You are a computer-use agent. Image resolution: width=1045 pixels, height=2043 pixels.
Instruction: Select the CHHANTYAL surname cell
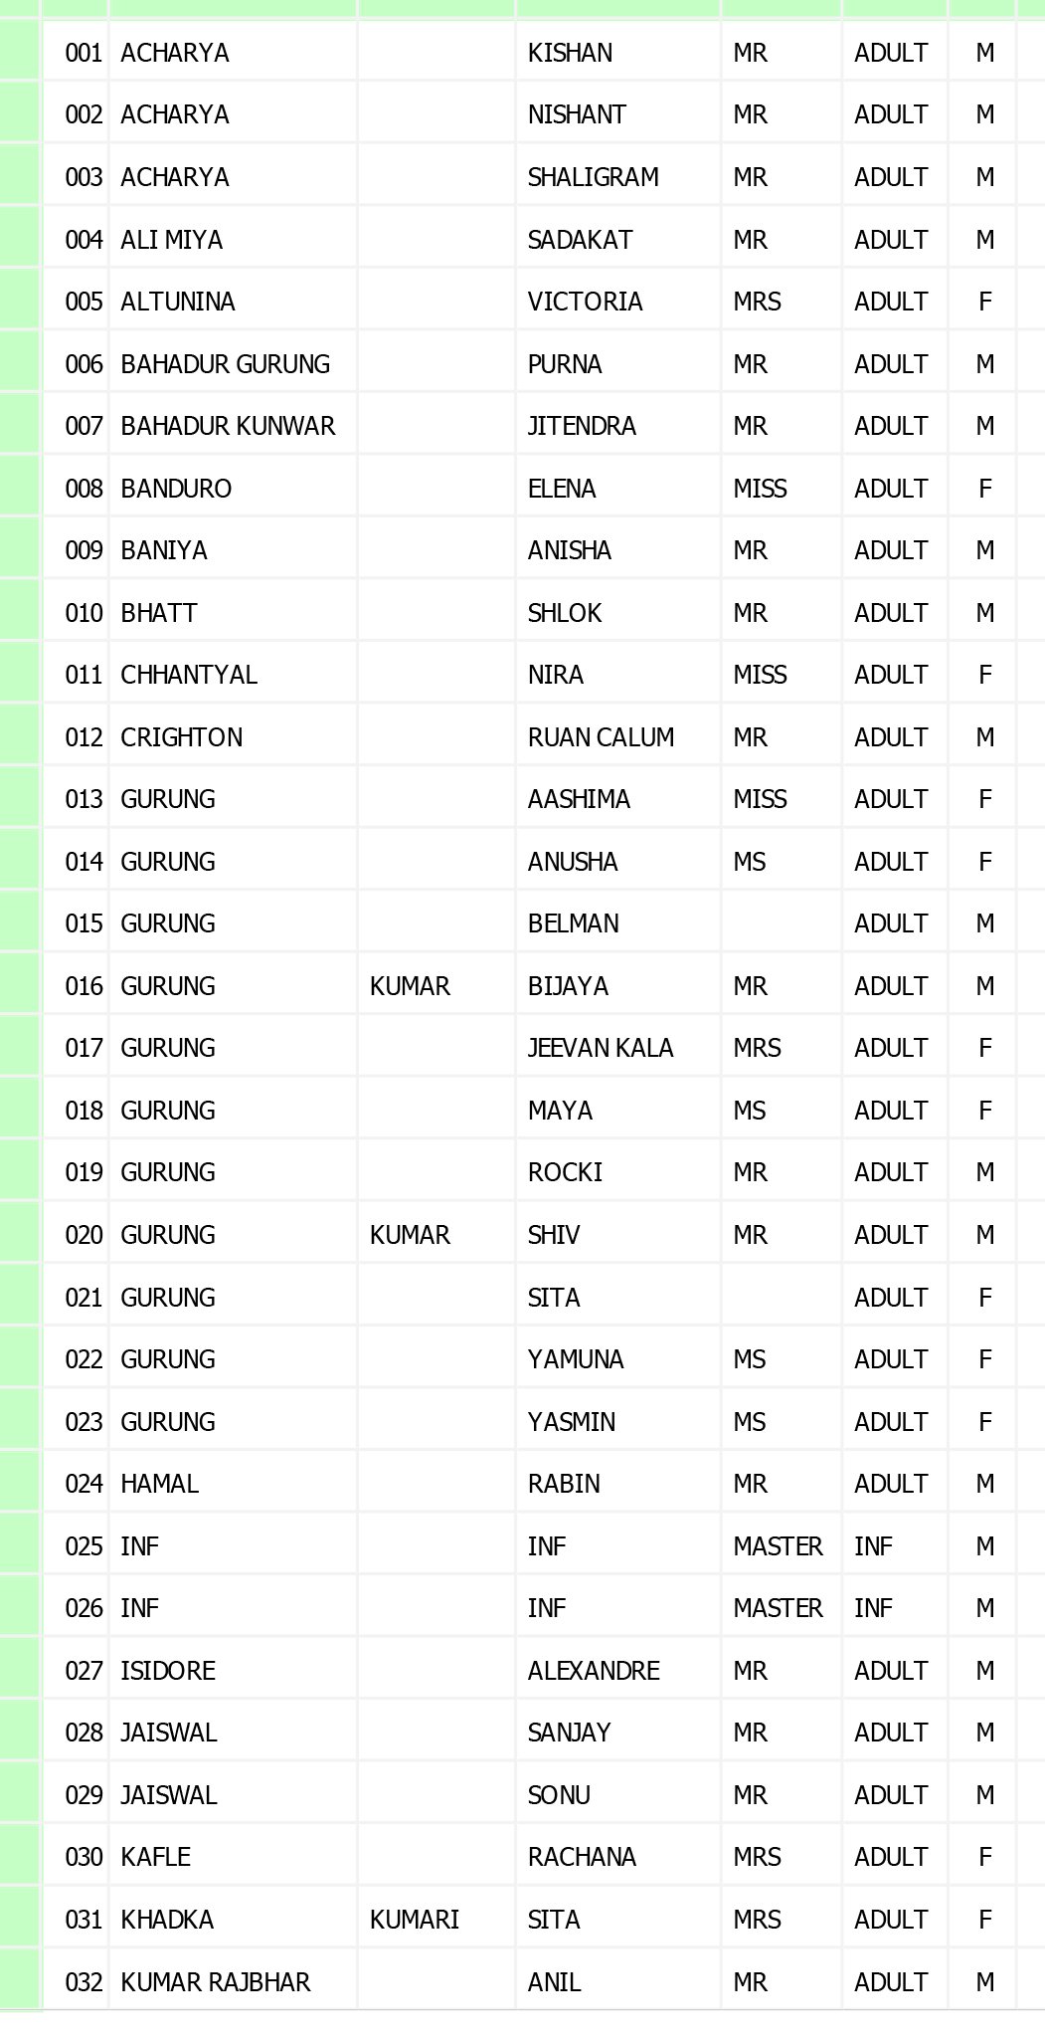pos(189,675)
